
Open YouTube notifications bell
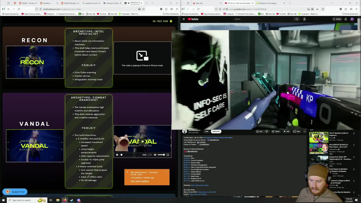click(346, 19)
